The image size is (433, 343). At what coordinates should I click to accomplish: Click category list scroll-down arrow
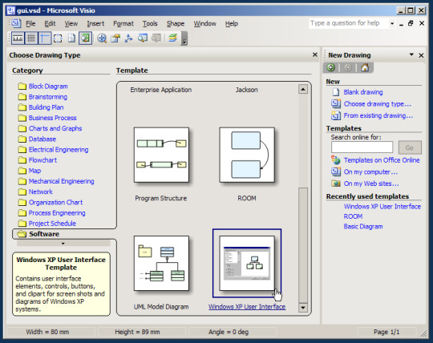[x=63, y=244]
